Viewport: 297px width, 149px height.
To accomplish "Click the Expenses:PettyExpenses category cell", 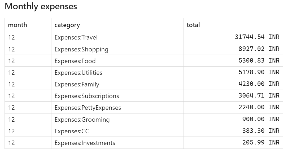I will [x=88, y=108].
